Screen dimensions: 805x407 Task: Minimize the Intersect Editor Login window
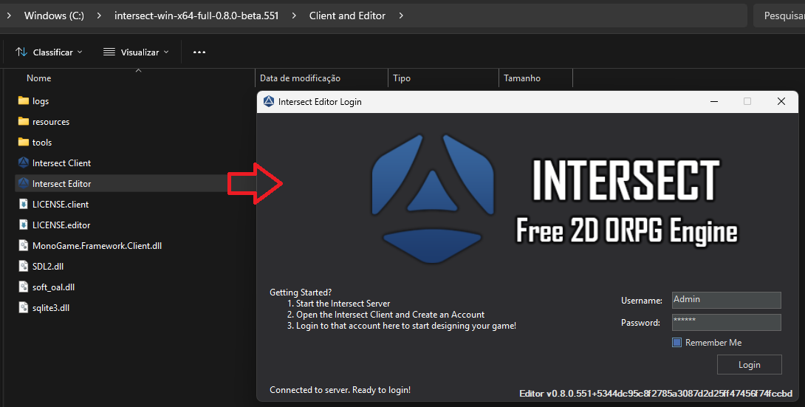click(x=714, y=102)
